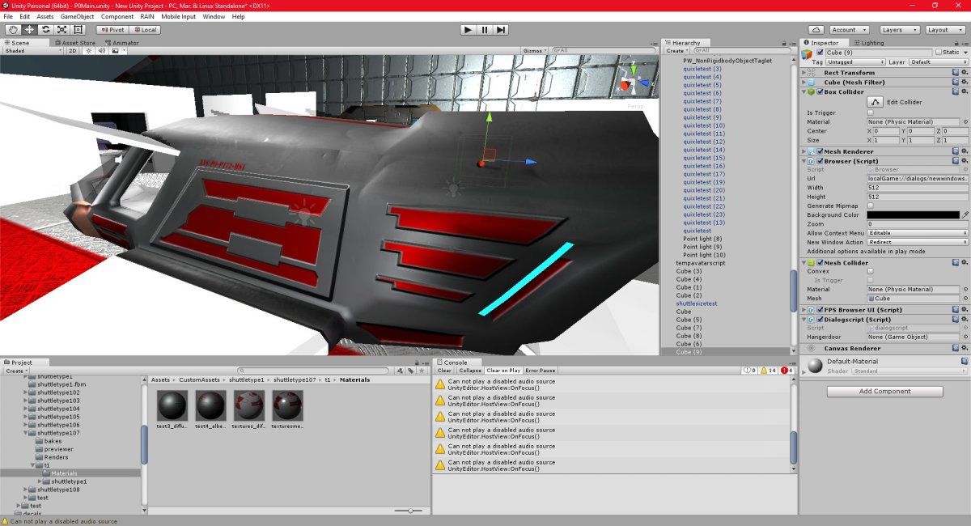
Task: Click Background Color black swatch
Action: 914,215
